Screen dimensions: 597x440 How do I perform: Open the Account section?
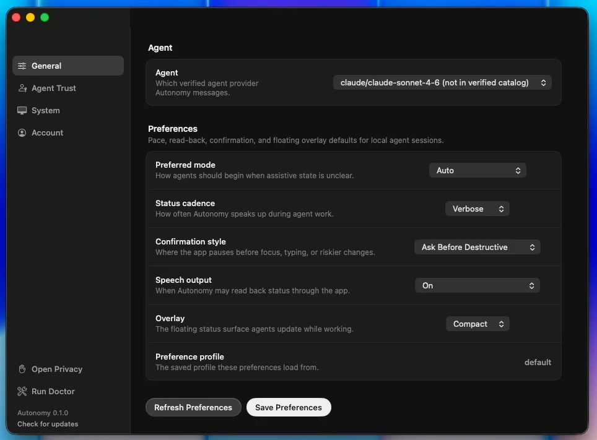coord(68,133)
